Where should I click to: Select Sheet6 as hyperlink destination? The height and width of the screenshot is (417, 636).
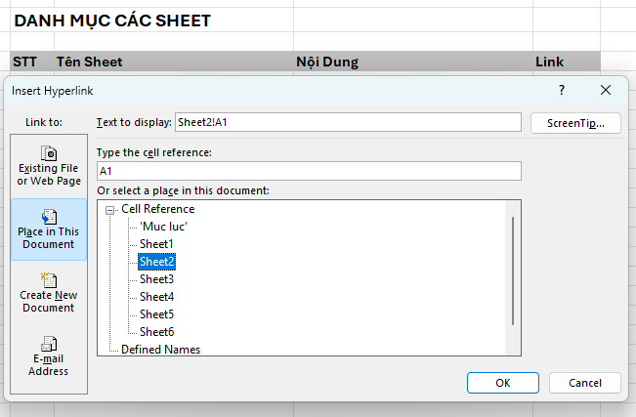coord(156,332)
